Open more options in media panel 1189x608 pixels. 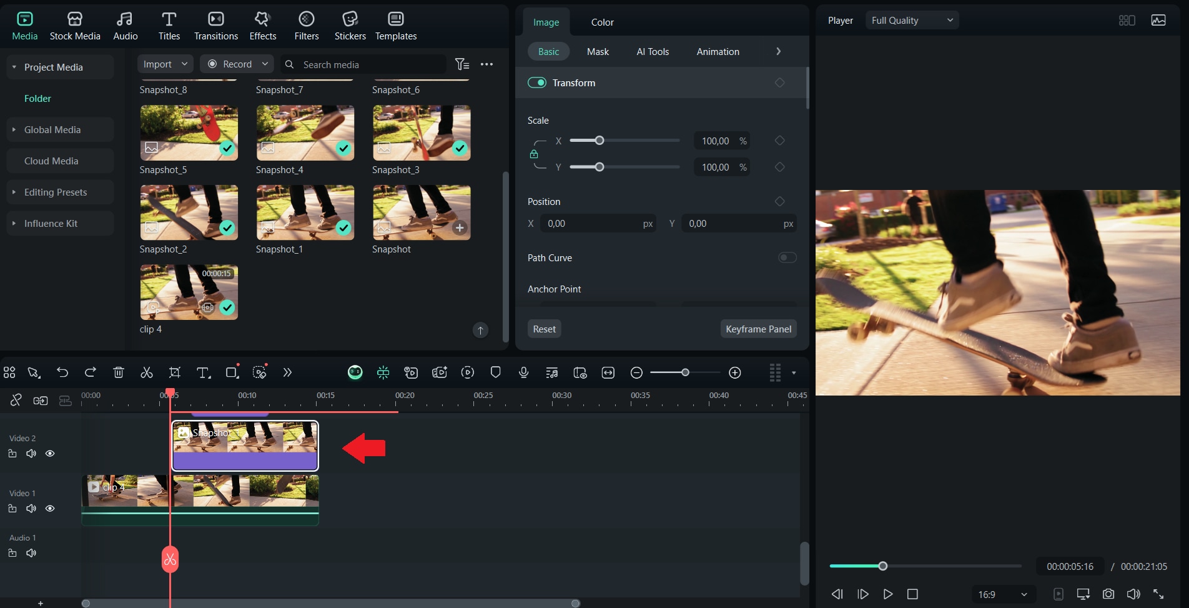(x=487, y=64)
